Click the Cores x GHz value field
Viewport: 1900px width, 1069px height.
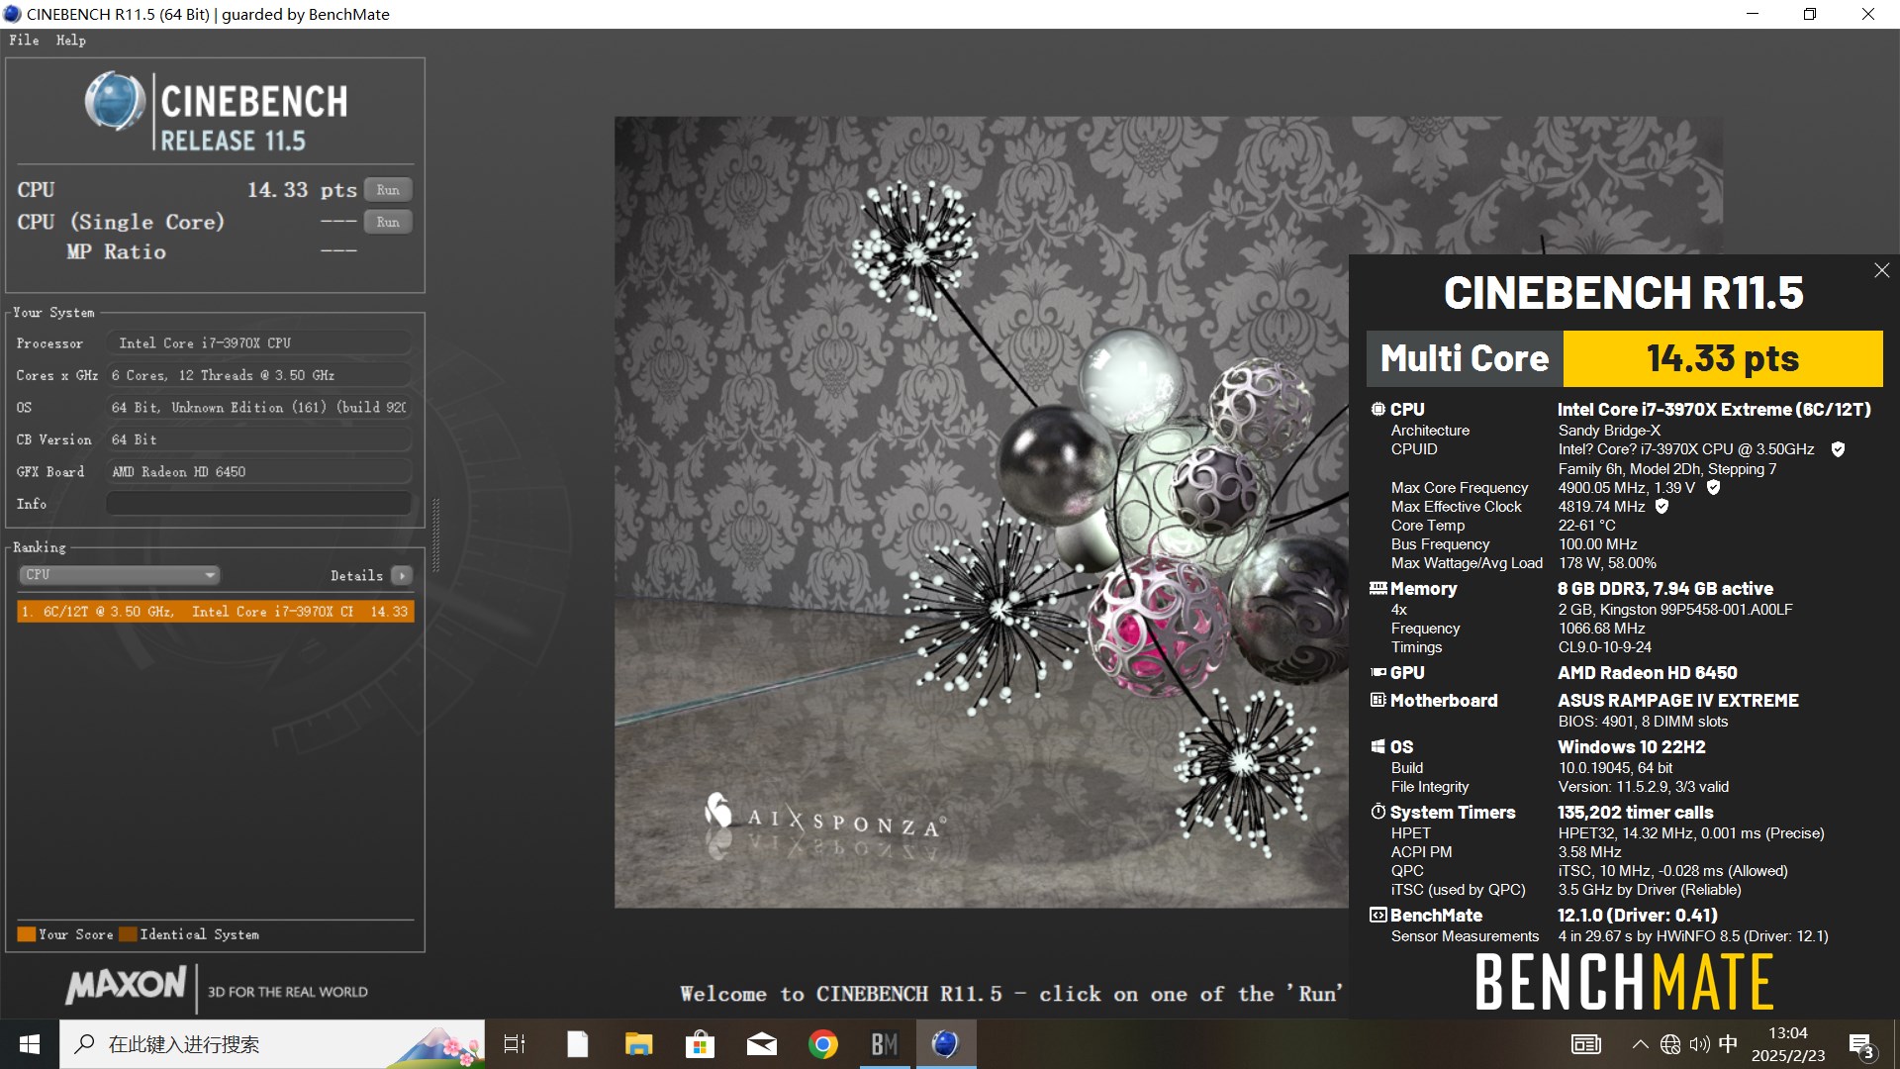coord(258,375)
